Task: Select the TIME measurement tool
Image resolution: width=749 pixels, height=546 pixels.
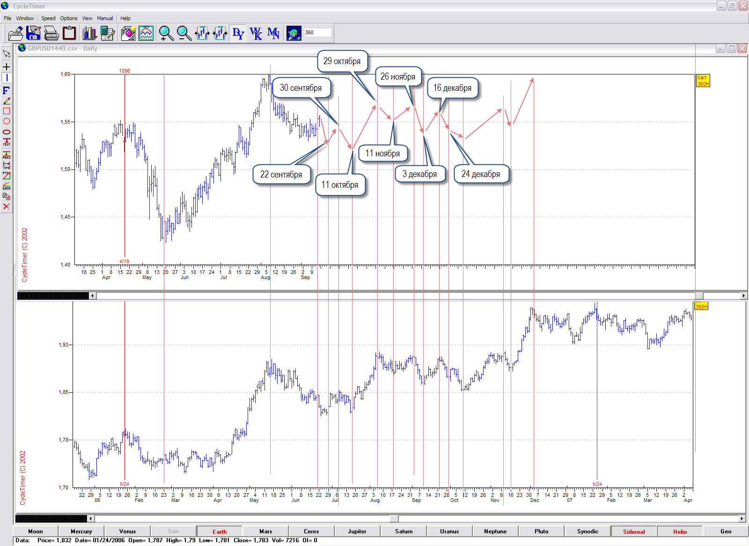Action: click(7, 165)
